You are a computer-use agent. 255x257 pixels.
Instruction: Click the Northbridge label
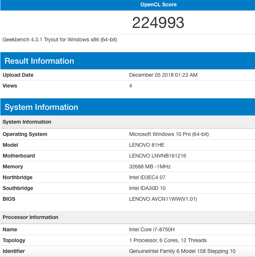pyautogui.click(x=18, y=177)
